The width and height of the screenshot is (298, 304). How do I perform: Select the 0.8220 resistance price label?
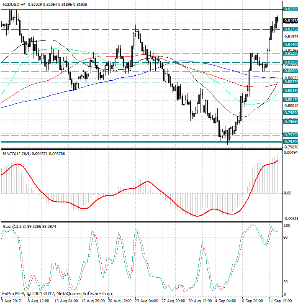(290, 9)
